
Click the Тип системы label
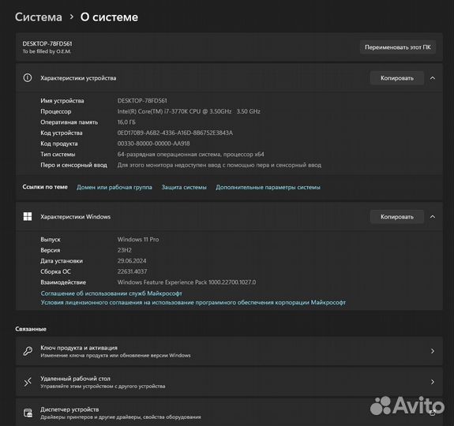(58, 154)
